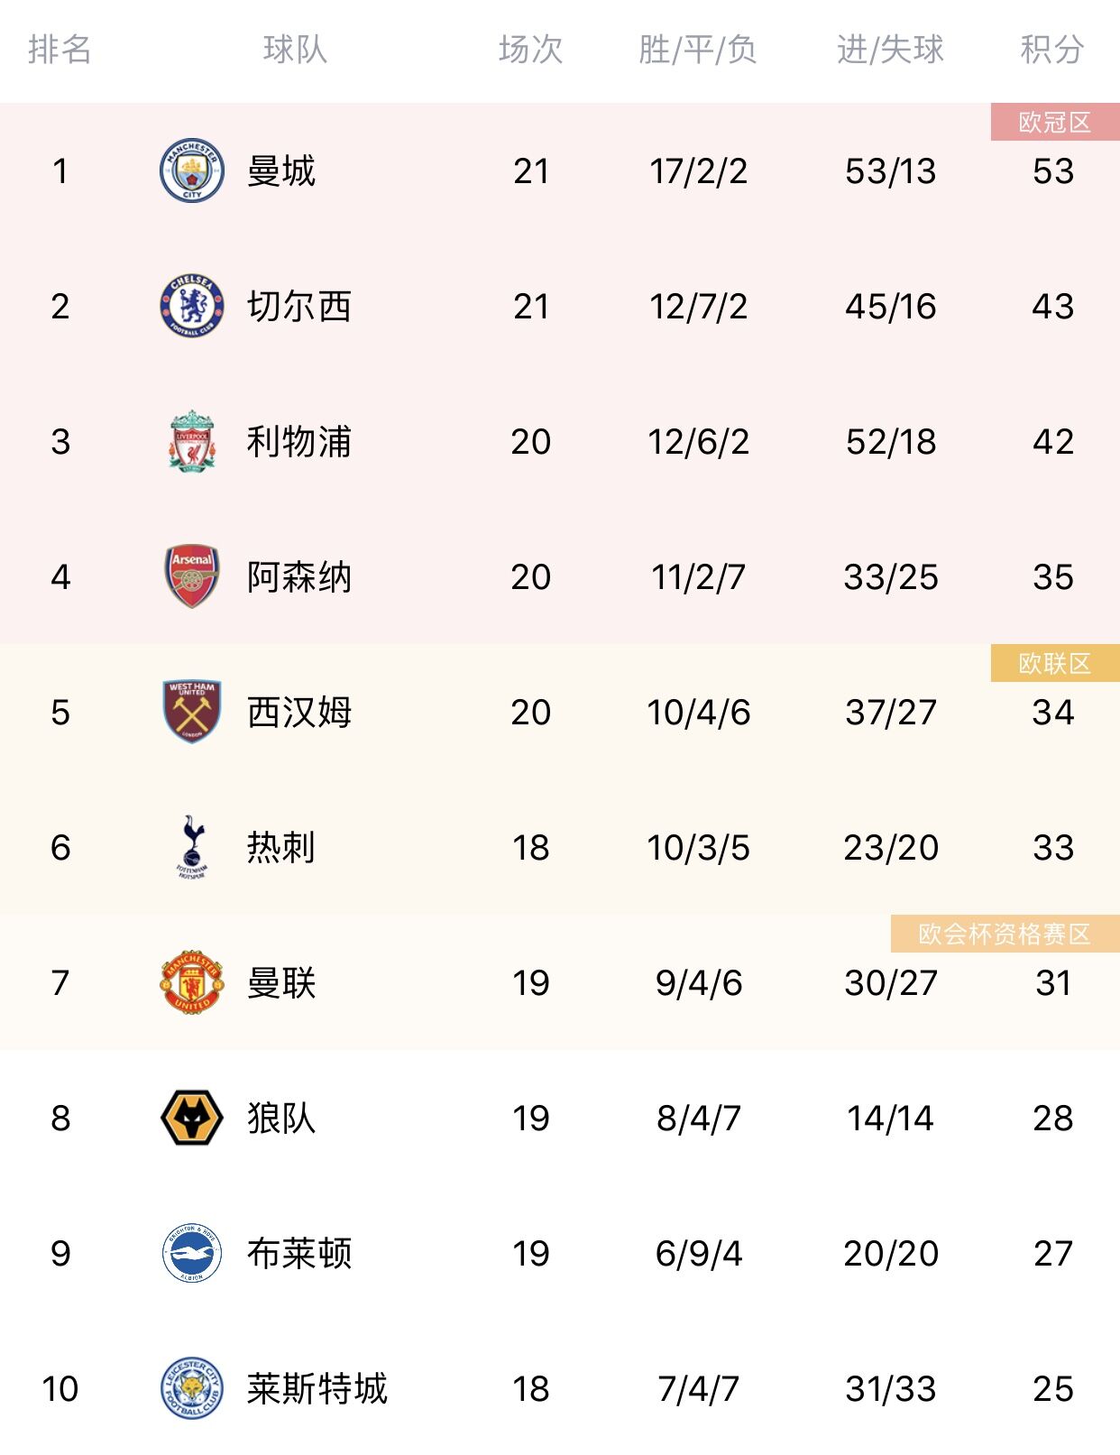Click the Arsenal club crest
Image resolution: width=1120 pixels, height=1455 pixels.
[x=192, y=576]
